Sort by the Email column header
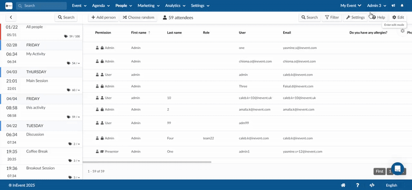The width and height of the screenshot is (412, 190). [x=287, y=33]
